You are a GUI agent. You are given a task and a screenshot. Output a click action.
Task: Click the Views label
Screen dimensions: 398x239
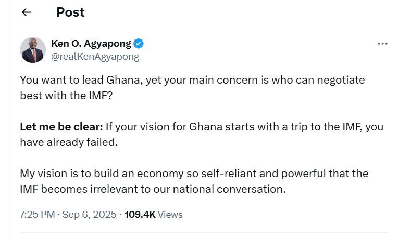pyautogui.click(x=170, y=214)
